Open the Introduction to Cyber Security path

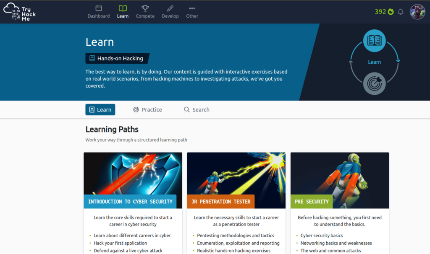coord(130,202)
